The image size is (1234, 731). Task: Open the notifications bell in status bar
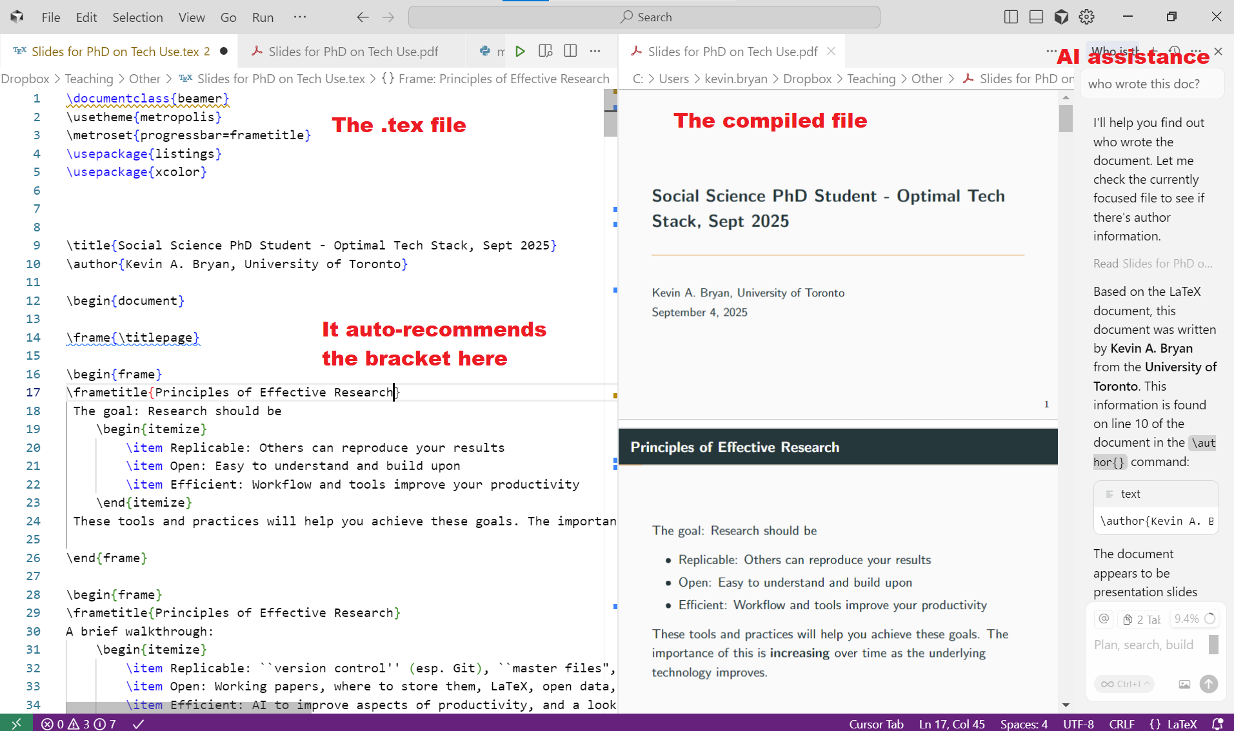(x=1218, y=724)
